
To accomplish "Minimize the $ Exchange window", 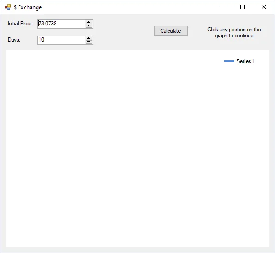I will coord(222,7).
